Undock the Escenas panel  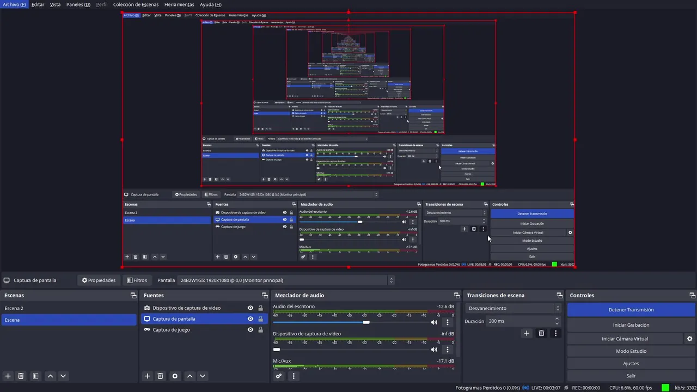(133, 296)
